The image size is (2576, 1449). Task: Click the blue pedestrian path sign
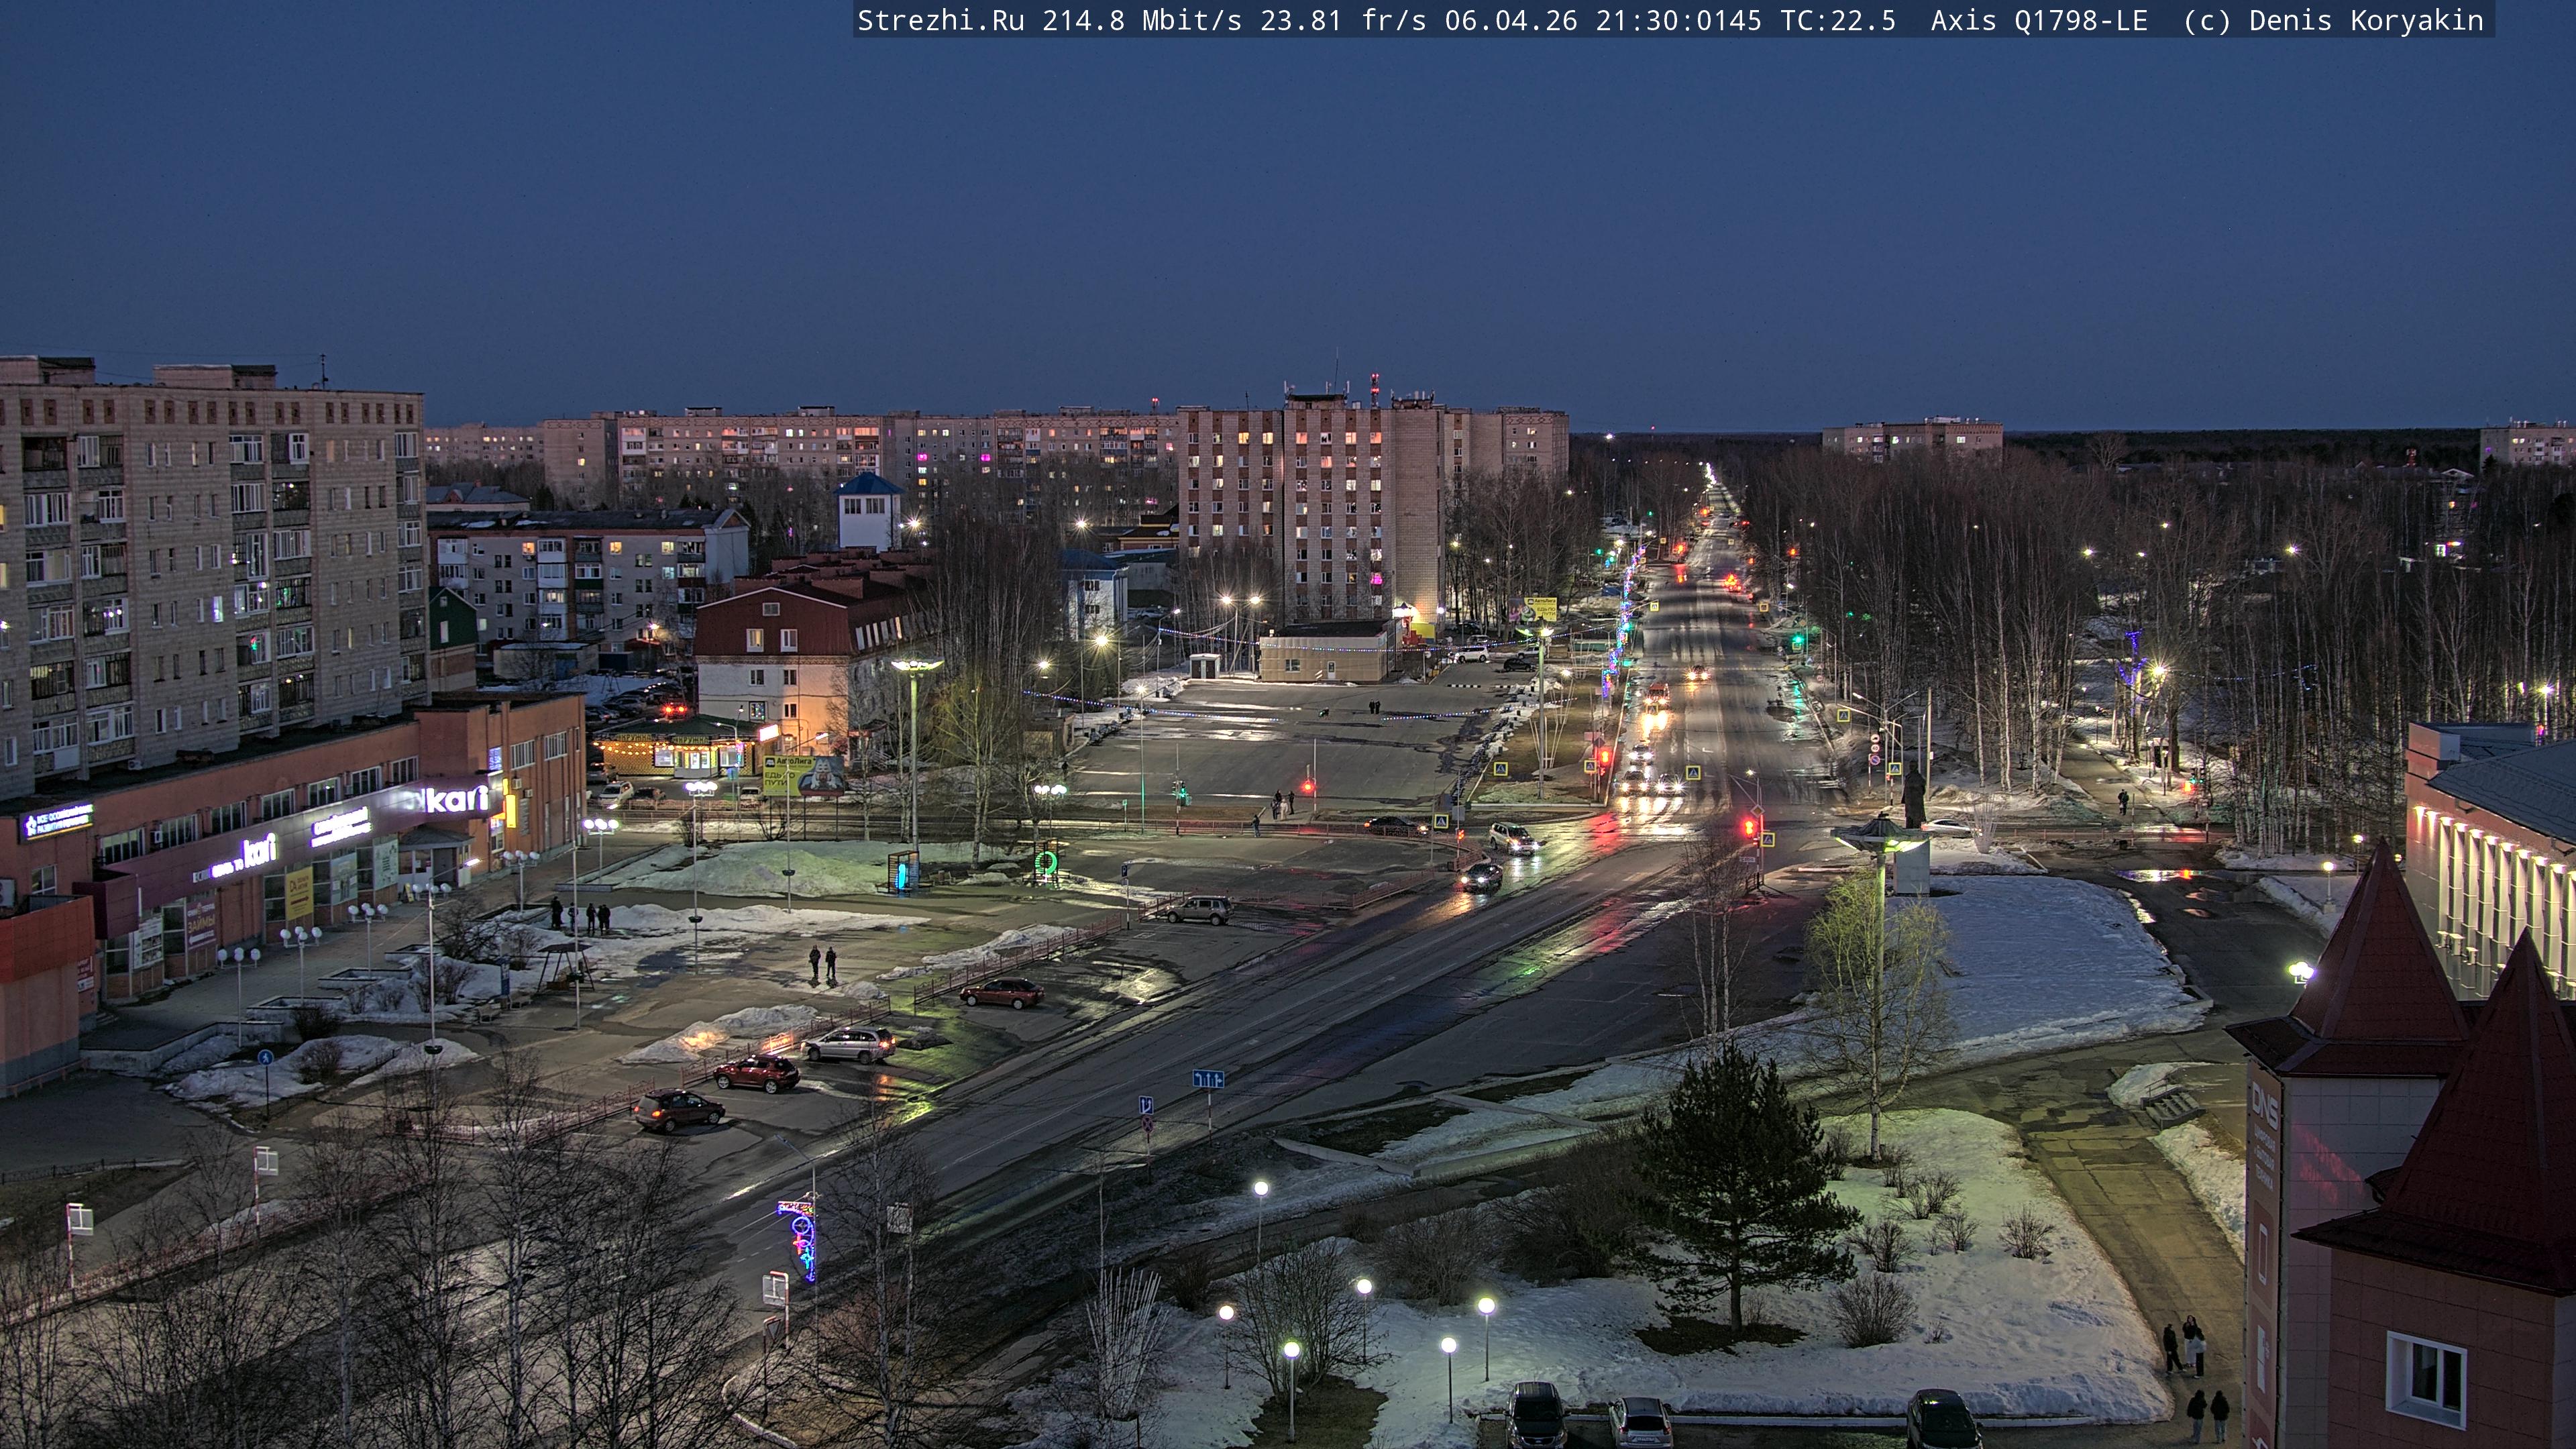[x=265, y=1057]
